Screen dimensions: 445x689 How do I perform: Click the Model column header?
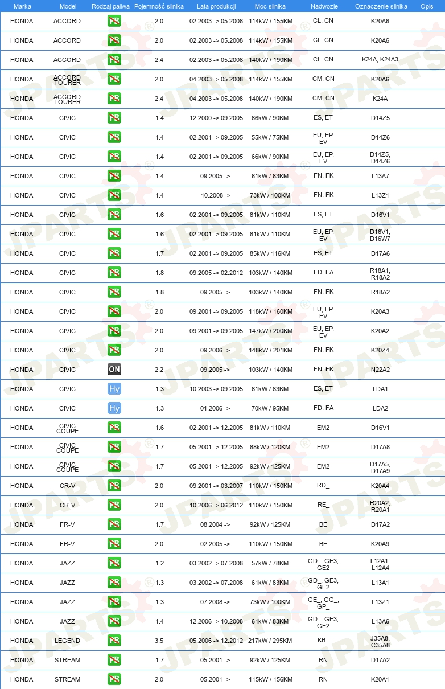[68, 6]
